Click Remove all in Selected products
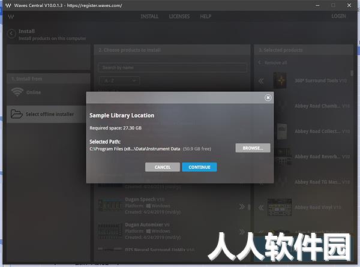The image size is (360, 267). tap(275, 62)
